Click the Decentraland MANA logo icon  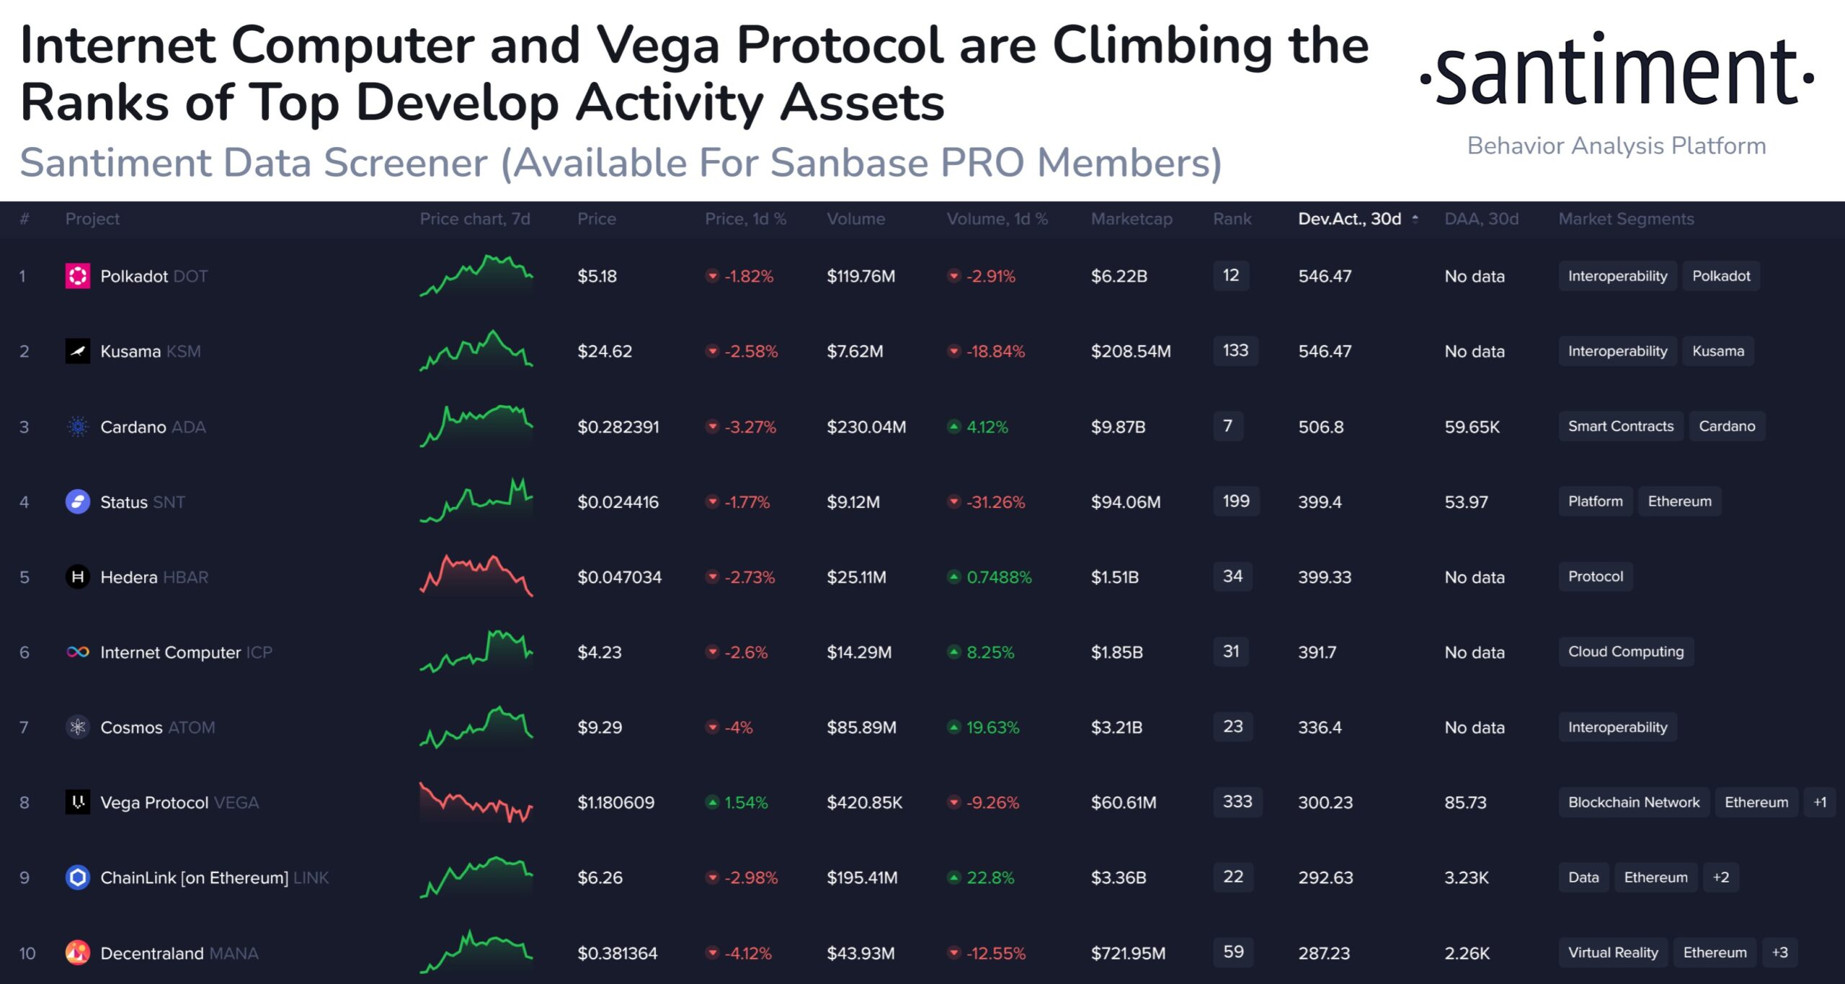78,953
